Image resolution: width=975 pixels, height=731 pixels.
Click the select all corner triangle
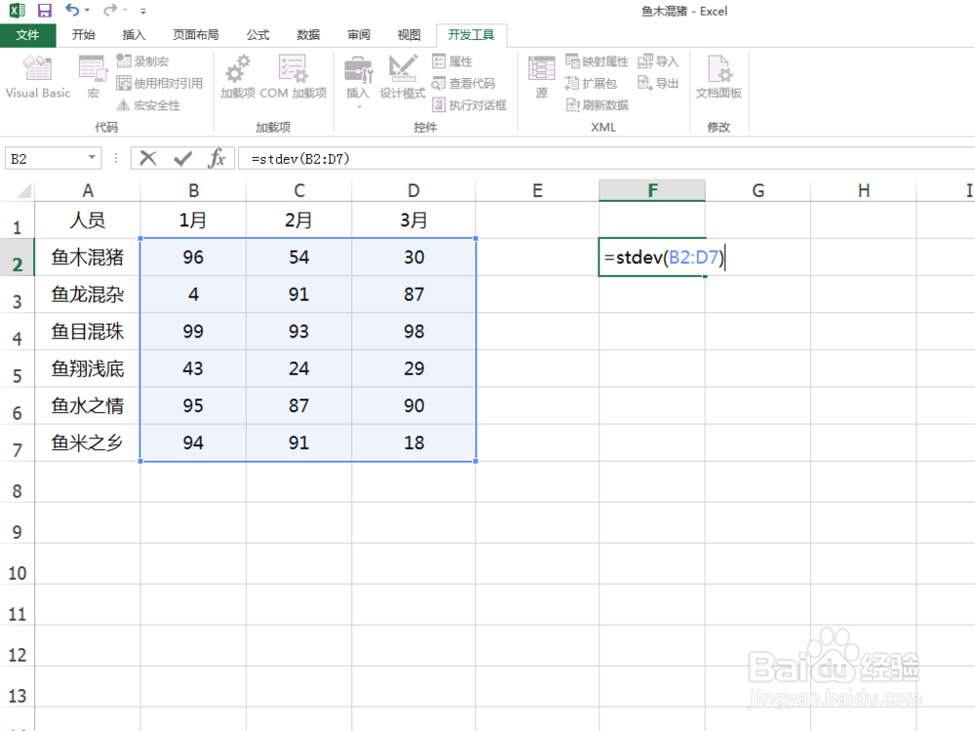tap(23, 190)
